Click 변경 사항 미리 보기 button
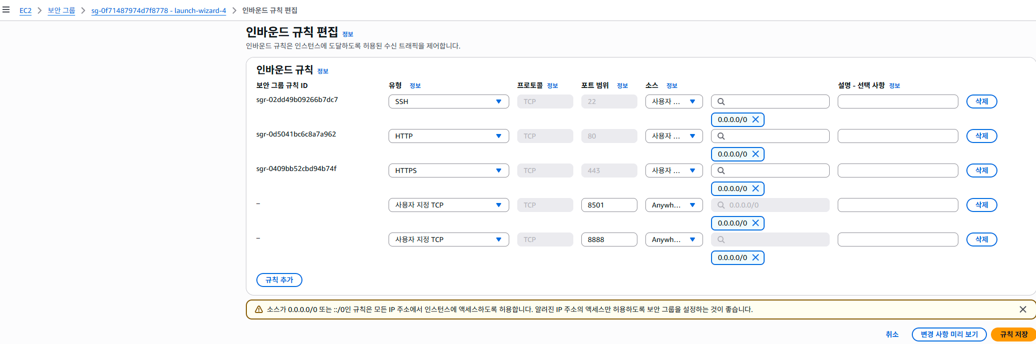The width and height of the screenshot is (1036, 344). pyautogui.click(x=949, y=334)
